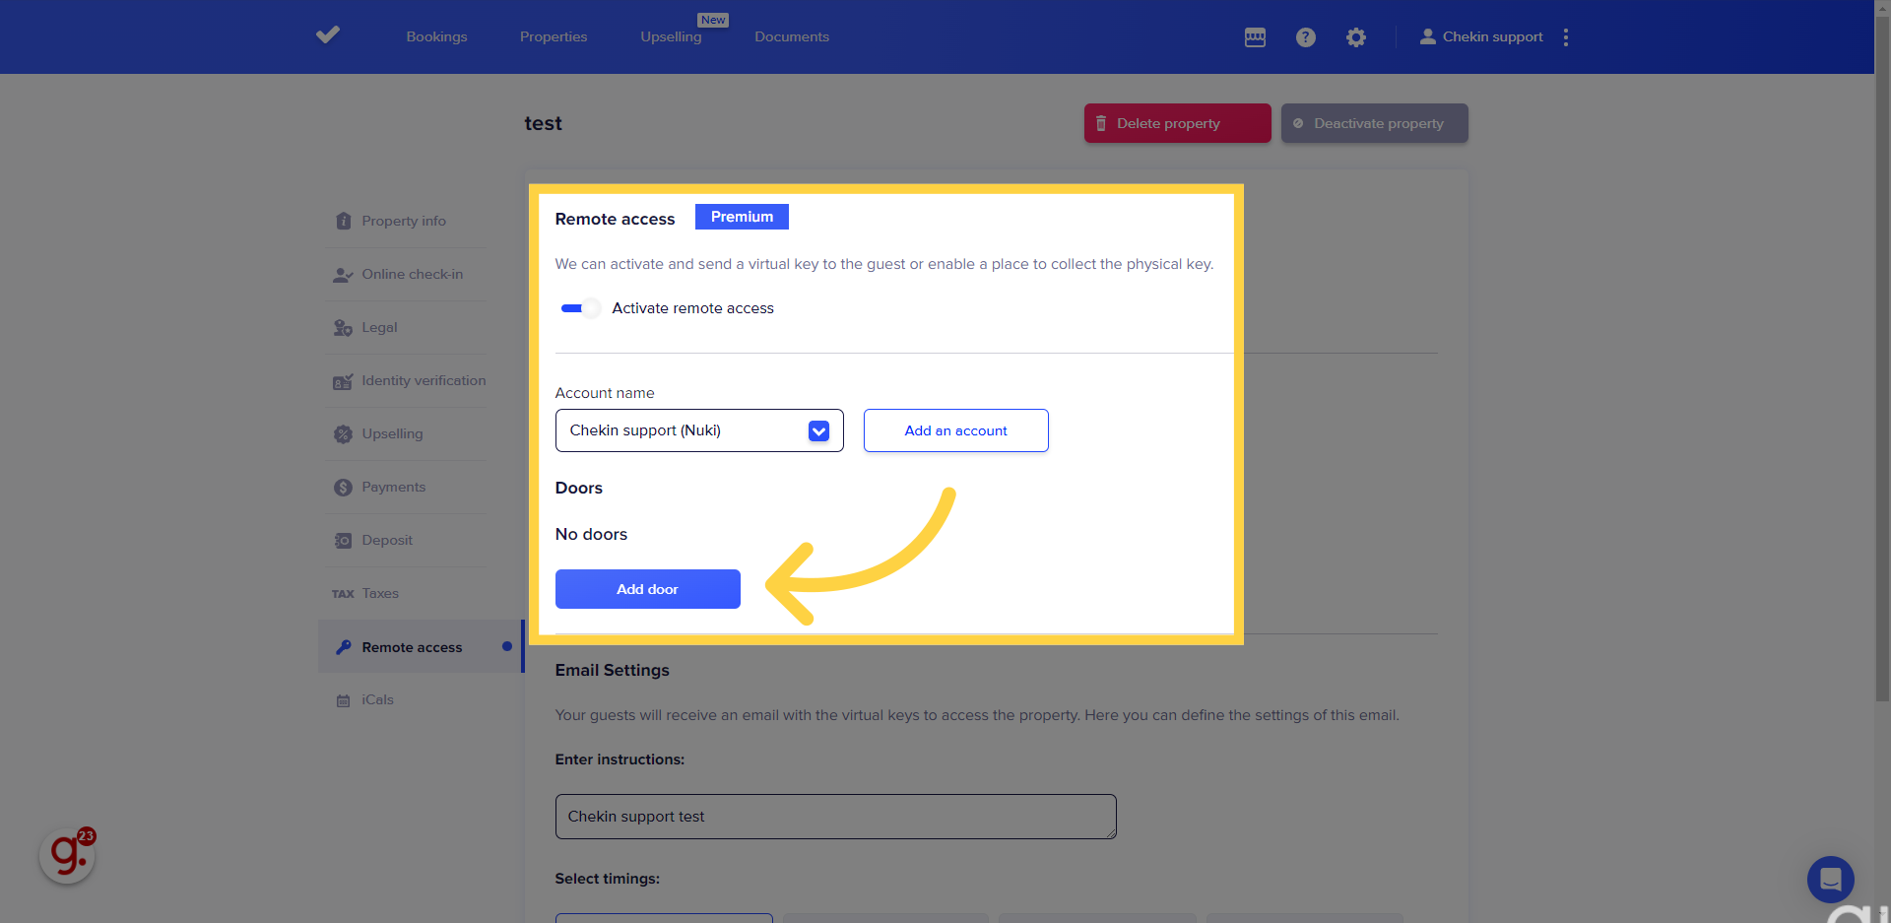Open the settings gear icon
Viewport: 1891px width, 923px height.
pyautogui.click(x=1356, y=37)
